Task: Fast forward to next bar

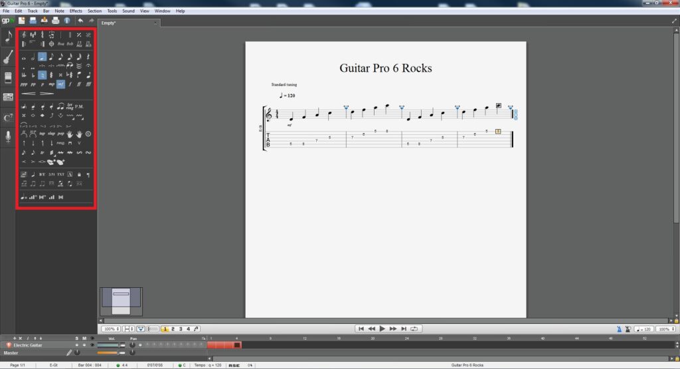Action: (x=393, y=328)
